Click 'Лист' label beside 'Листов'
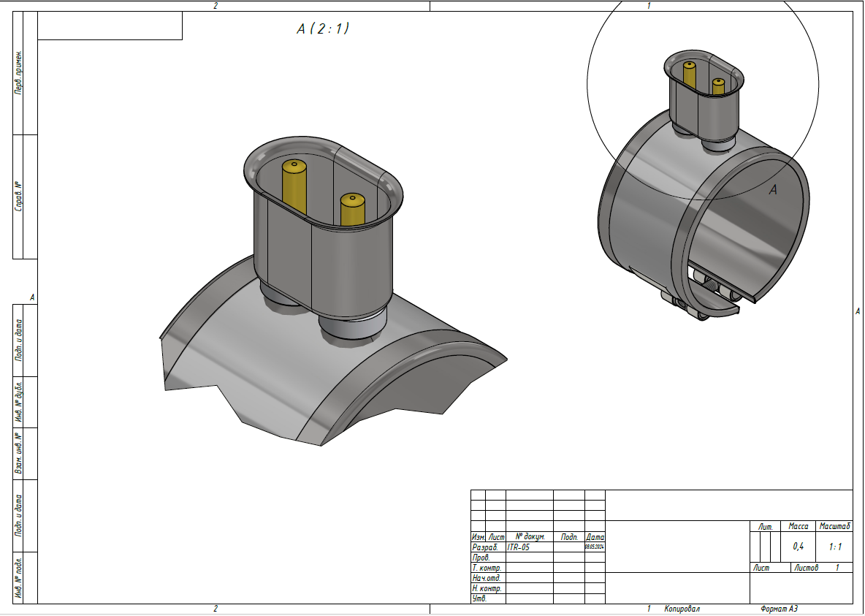 point(761,568)
